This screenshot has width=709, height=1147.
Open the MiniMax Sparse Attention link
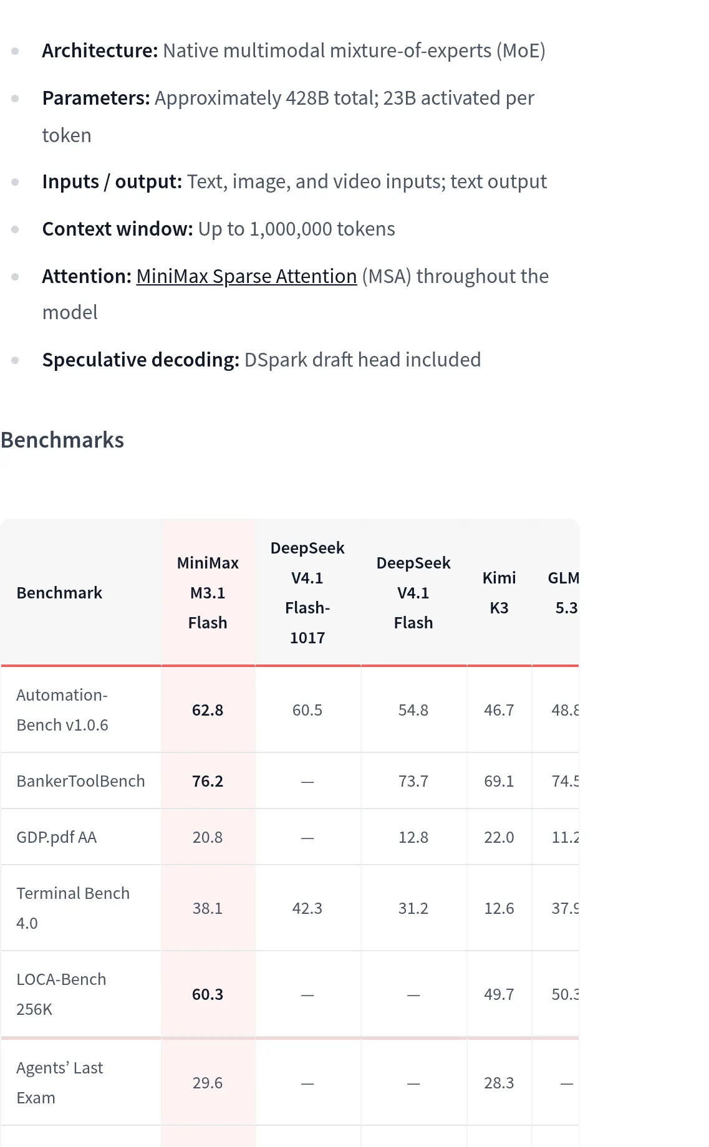click(x=246, y=276)
